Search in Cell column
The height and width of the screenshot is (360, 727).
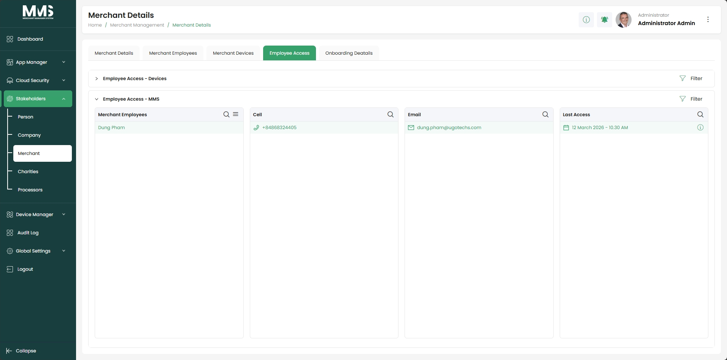[x=390, y=114]
